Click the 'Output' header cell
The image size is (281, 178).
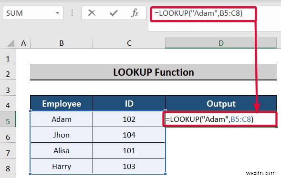(x=221, y=103)
